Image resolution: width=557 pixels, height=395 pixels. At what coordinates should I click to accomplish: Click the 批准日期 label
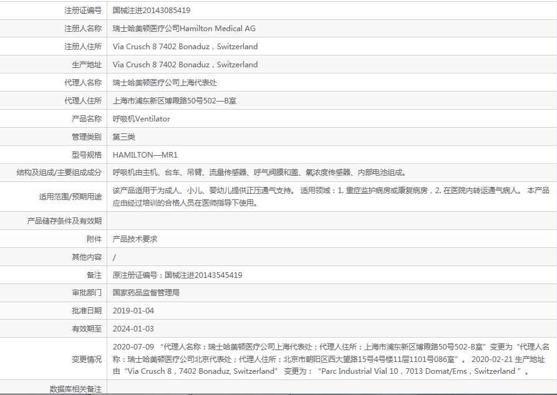[x=87, y=310]
